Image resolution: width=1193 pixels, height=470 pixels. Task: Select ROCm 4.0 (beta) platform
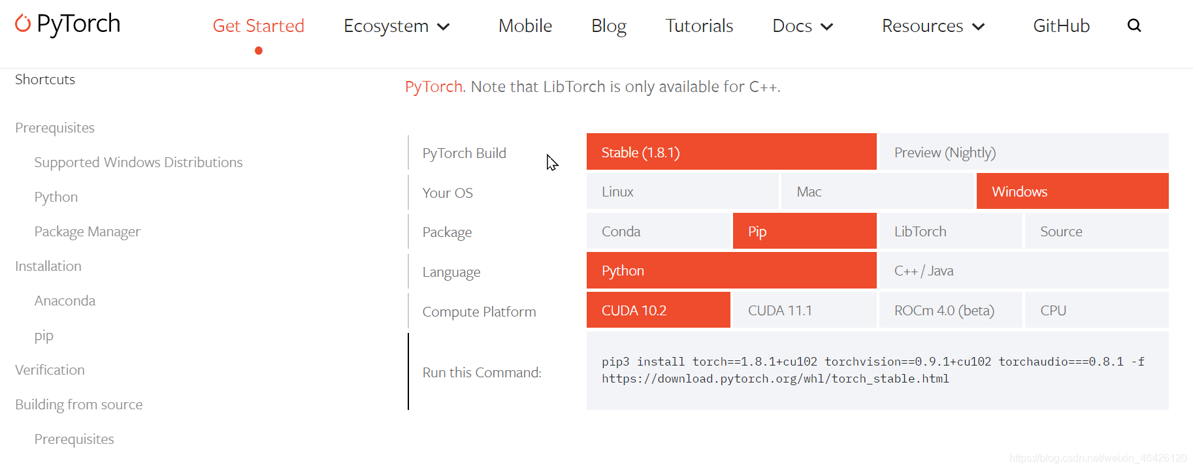[x=951, y=310]
